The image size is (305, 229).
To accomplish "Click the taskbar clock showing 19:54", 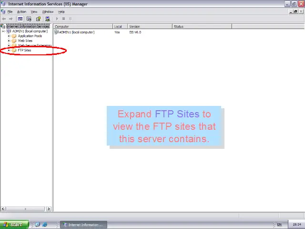I will pos(296,225).
